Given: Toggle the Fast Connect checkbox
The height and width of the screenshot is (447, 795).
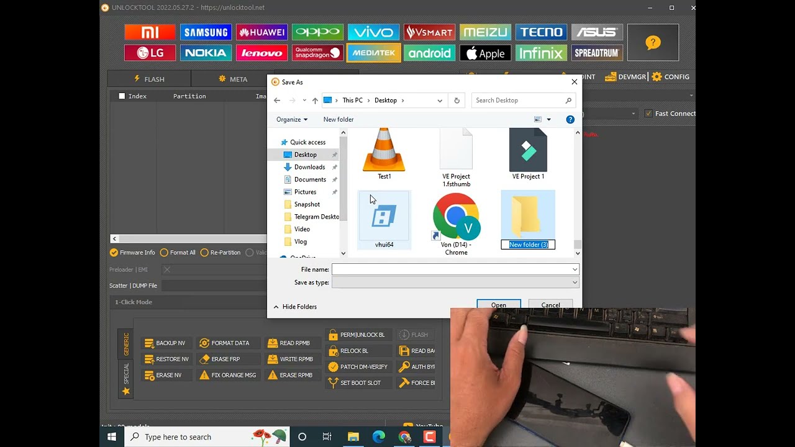Looking at the screenshot, I should tap(648, 114).
